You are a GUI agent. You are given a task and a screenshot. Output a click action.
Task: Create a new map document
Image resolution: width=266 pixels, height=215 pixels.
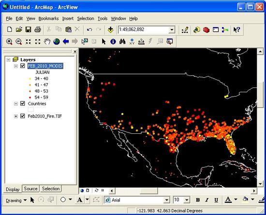pyautogui.click(x=10, y=29)
